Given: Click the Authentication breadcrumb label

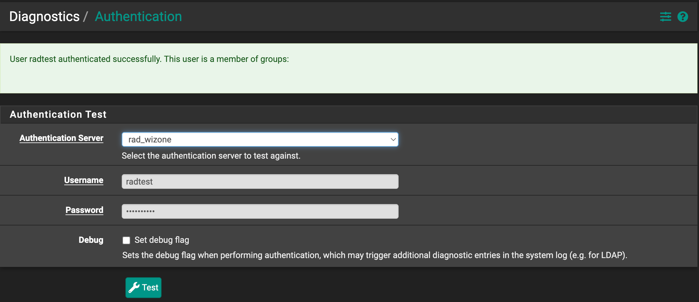Looking at the screenshot, I should [138, 16].
